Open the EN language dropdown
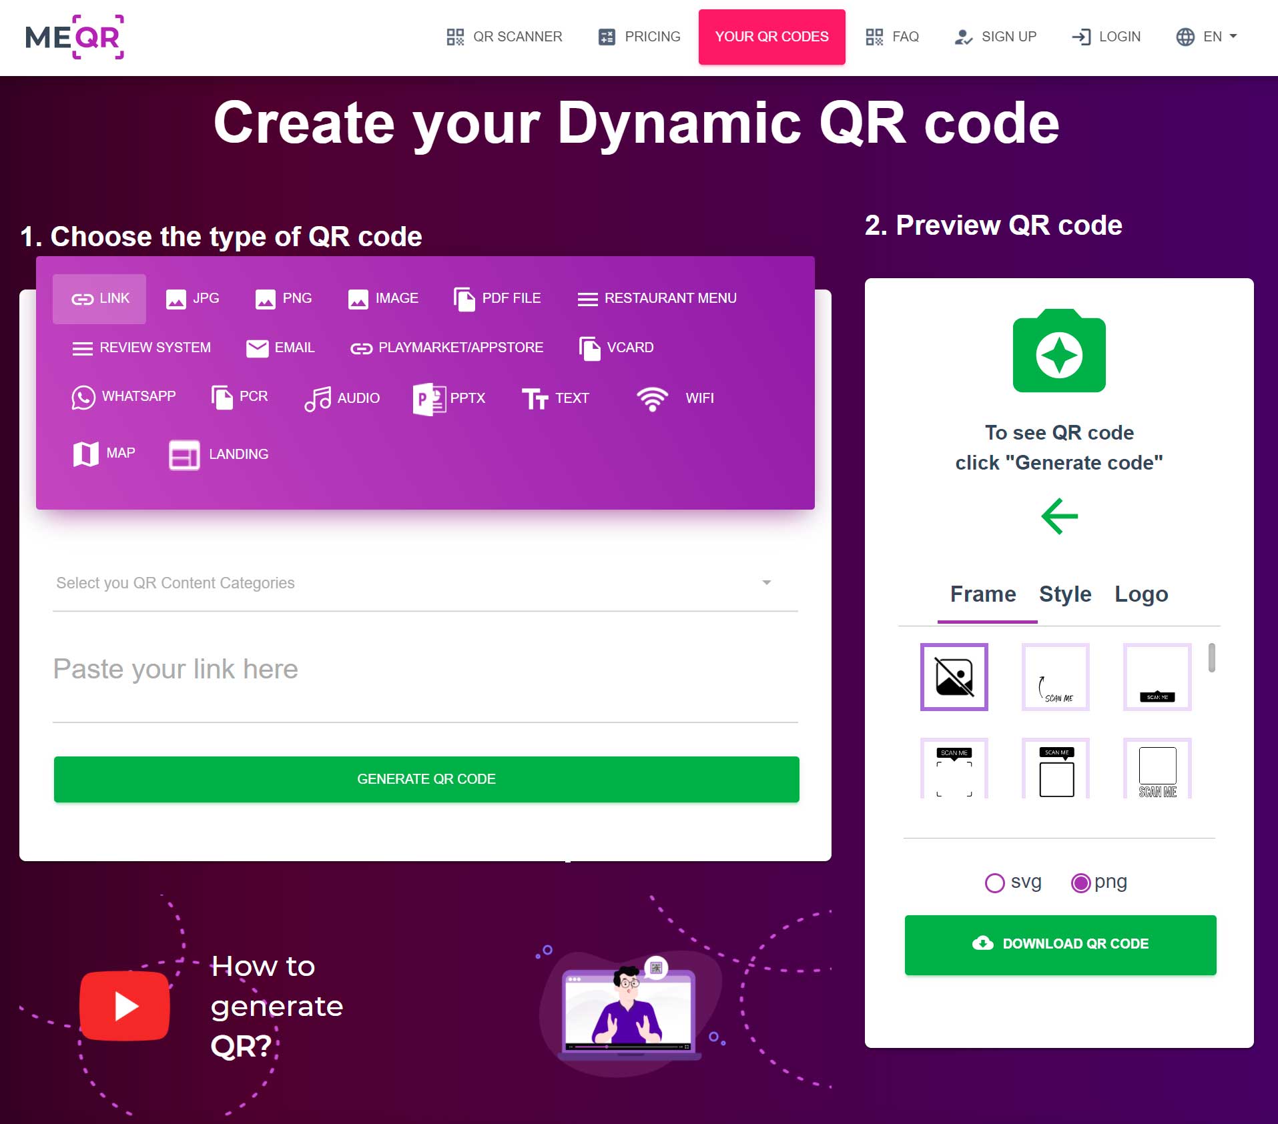This screenshot has width=1278, height=1124. click(x=1206, y=37)
